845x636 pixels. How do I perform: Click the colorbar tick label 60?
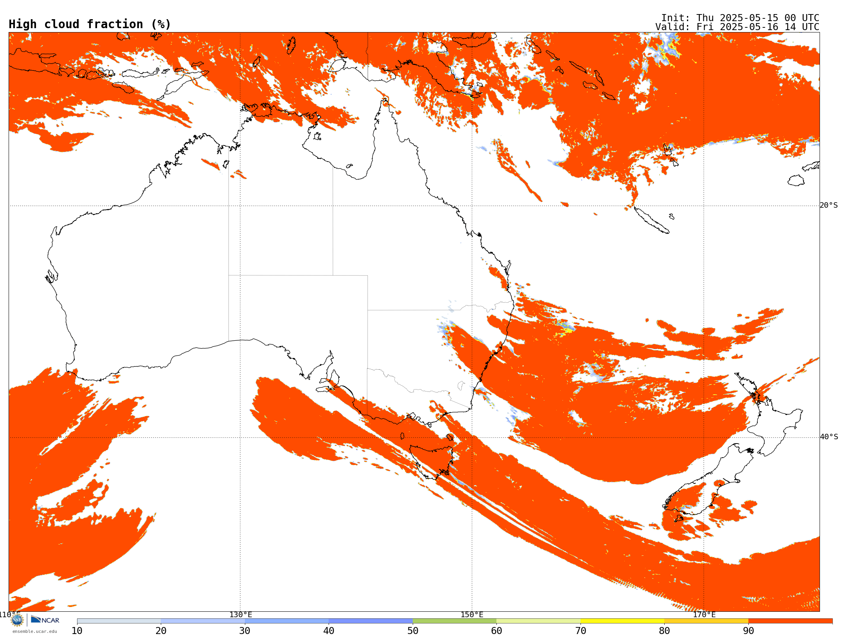(x=496, y=631)
